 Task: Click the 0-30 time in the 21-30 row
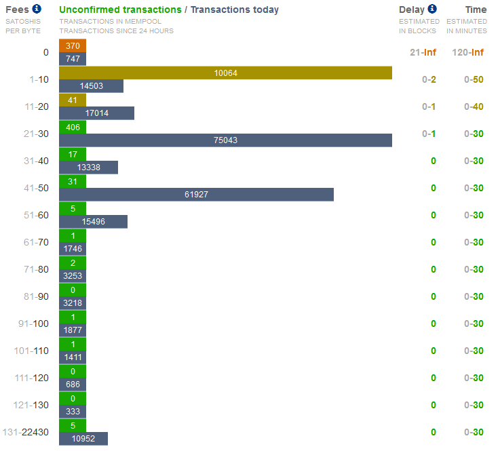click(474, 134)
